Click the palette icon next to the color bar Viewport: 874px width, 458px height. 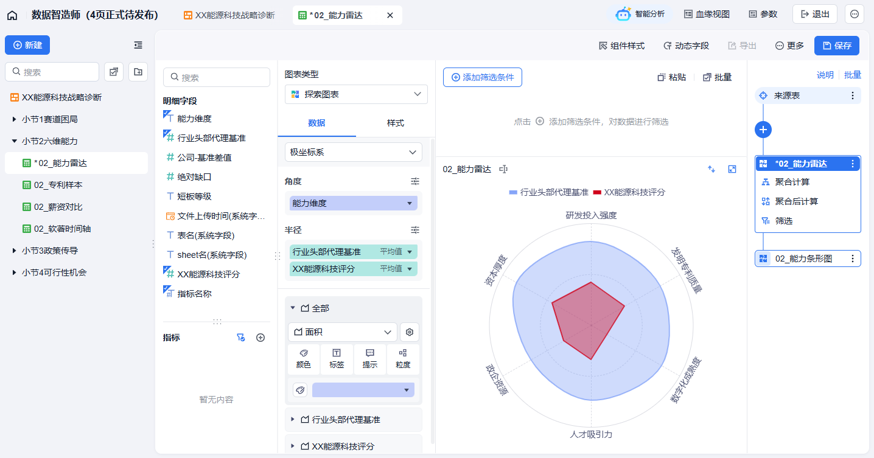[300, 390]
